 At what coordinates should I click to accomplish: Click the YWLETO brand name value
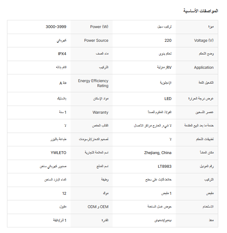pyautogui.click(x=59, y=153)
